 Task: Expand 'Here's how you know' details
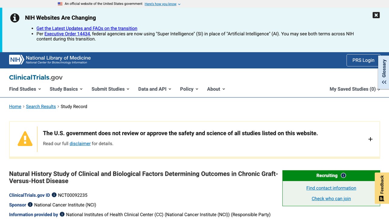pos(163,4)
